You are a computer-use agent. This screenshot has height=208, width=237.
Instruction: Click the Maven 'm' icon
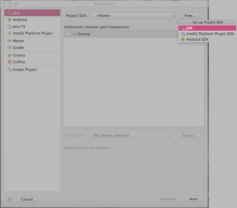click(9, 41)
